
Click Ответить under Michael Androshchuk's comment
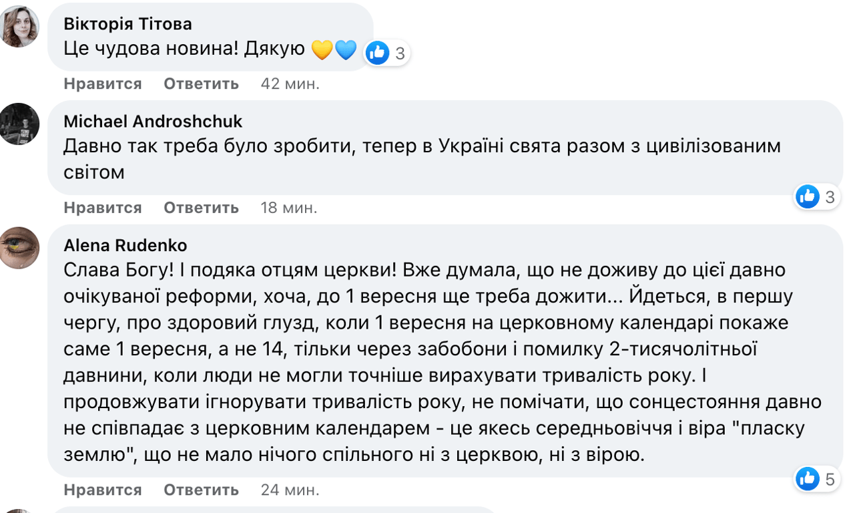[x=201, y=207]
